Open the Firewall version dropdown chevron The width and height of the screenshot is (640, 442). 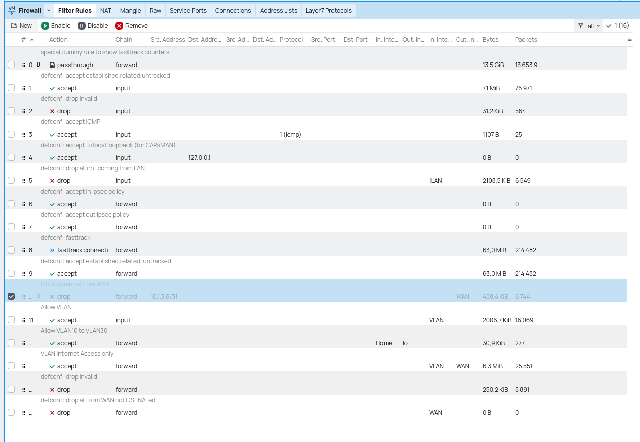47,10
